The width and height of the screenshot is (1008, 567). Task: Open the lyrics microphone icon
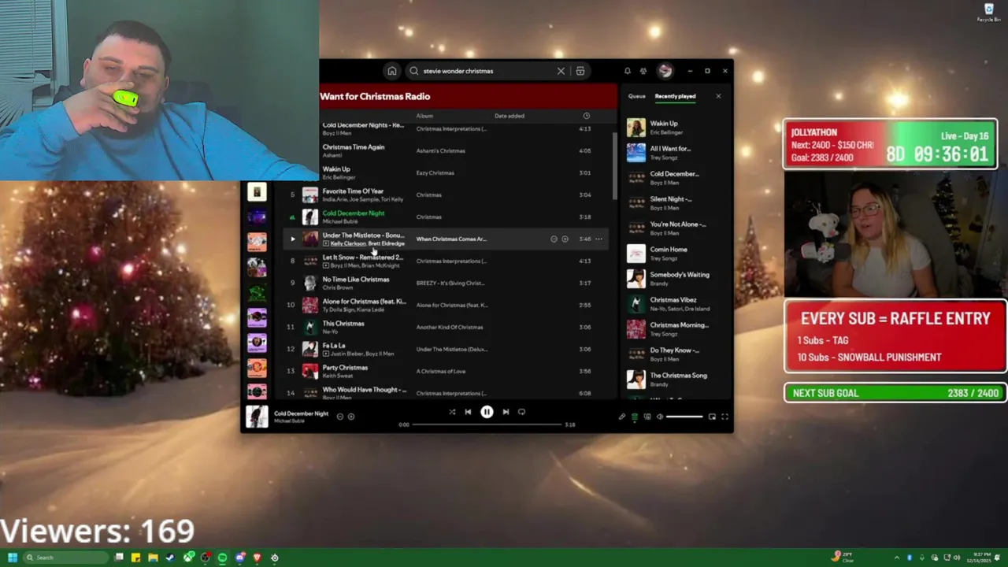[x=622, y=417]
